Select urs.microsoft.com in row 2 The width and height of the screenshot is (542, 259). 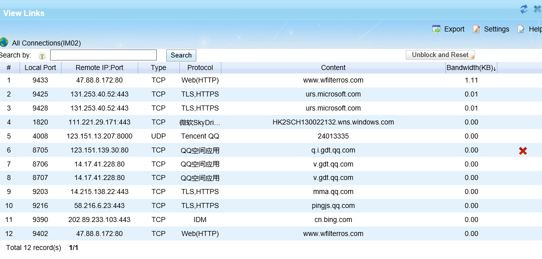coord(333,94)
